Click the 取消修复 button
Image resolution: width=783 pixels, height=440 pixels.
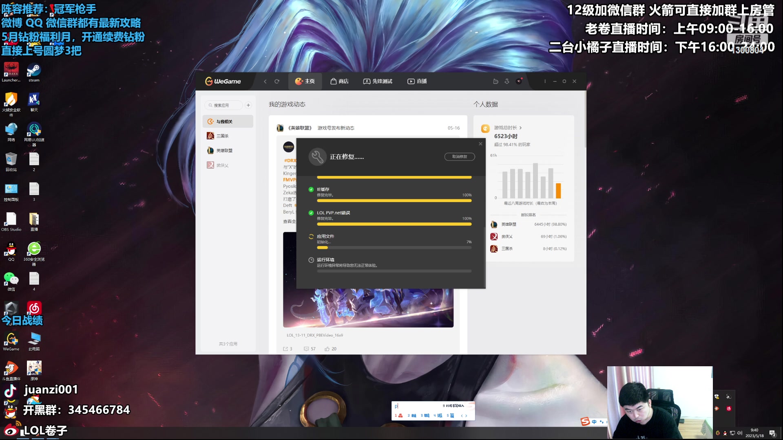point(459,157)
